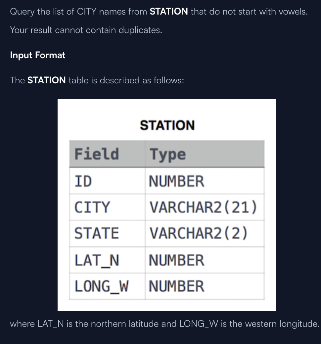Select the LONG_W field cell
This screenshot has width=321, height=344.
coord(101,286)
